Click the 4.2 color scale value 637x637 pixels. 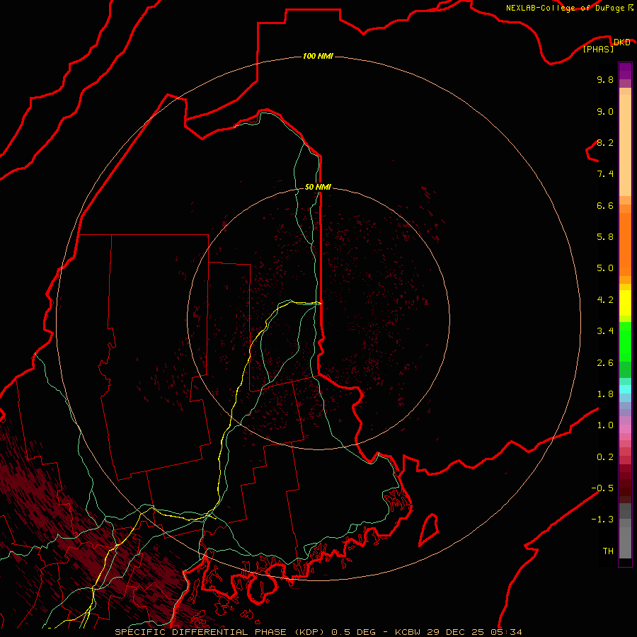point(605,300)
